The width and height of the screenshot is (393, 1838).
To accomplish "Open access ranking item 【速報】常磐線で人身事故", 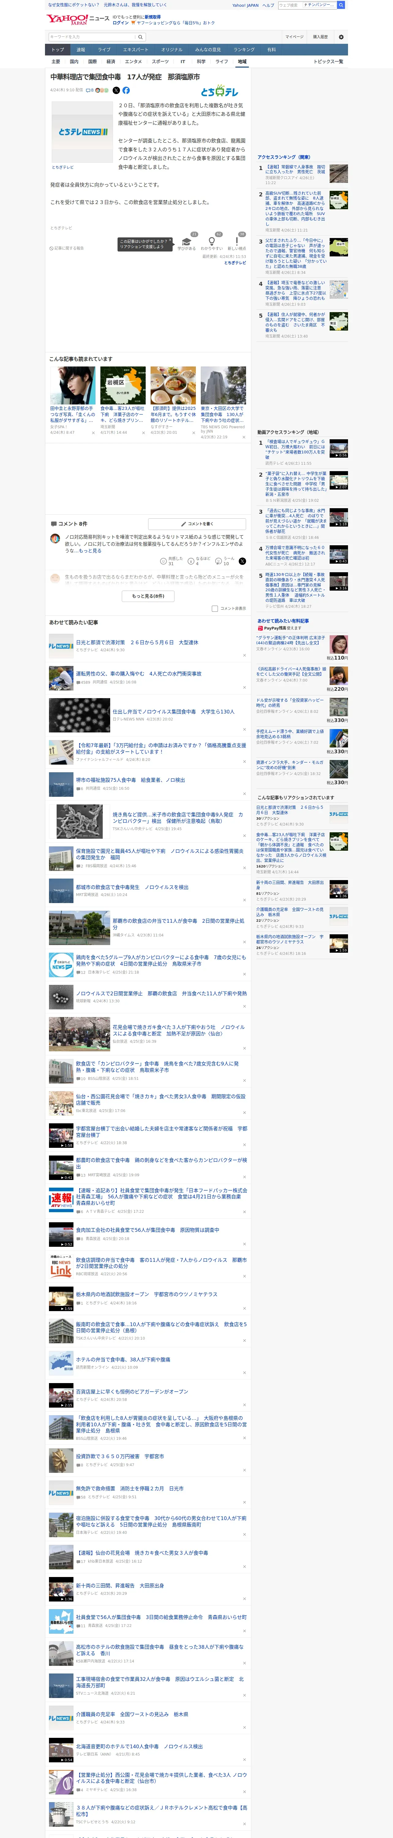I will [x=295, y=169].
